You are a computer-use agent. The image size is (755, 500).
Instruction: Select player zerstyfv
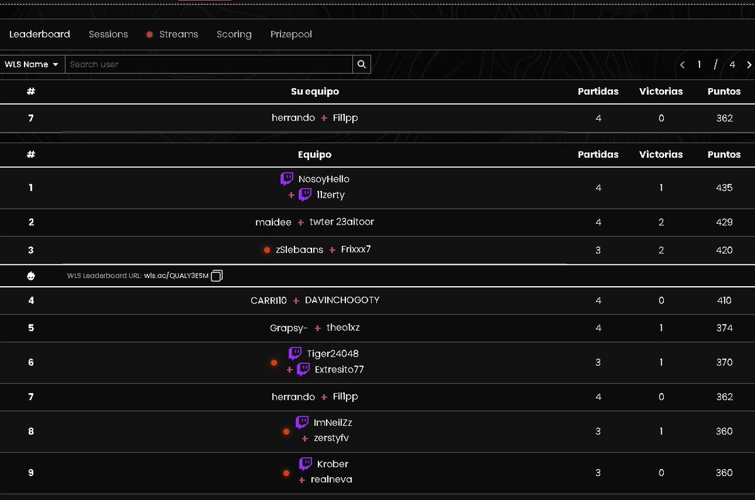click(x=330, y=438)
